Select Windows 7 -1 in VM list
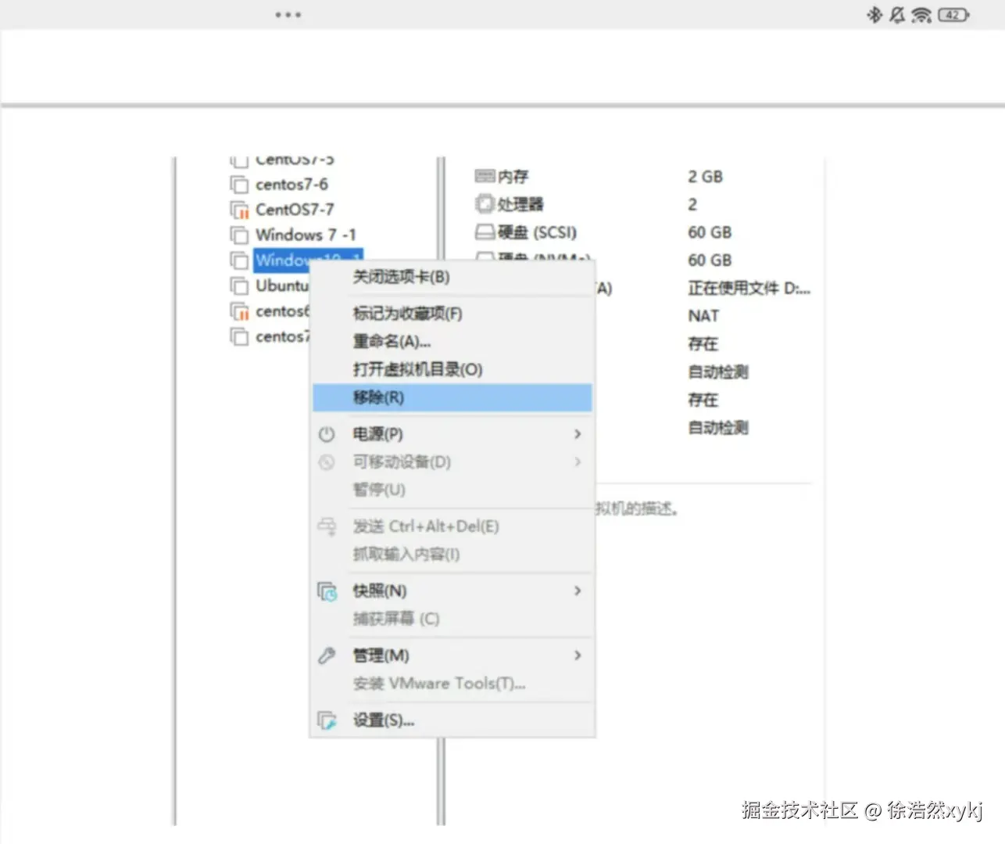The image size is (1005, 844). [x=306, y=235]
